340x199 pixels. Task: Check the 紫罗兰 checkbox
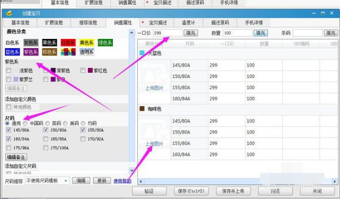click(9, 79)
